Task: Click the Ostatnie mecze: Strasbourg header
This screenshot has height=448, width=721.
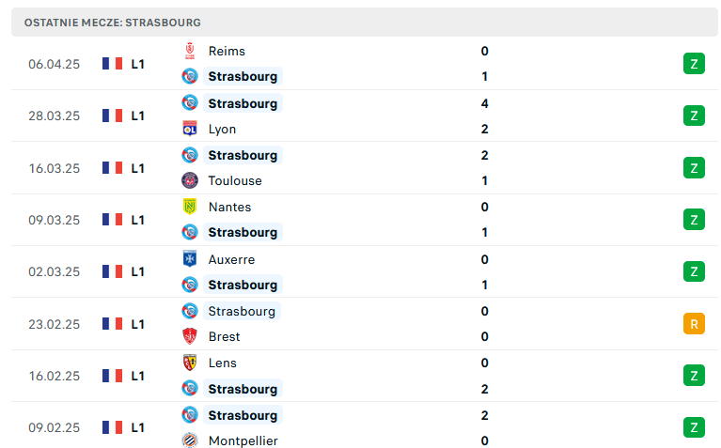Action: [x=113, y=23]
